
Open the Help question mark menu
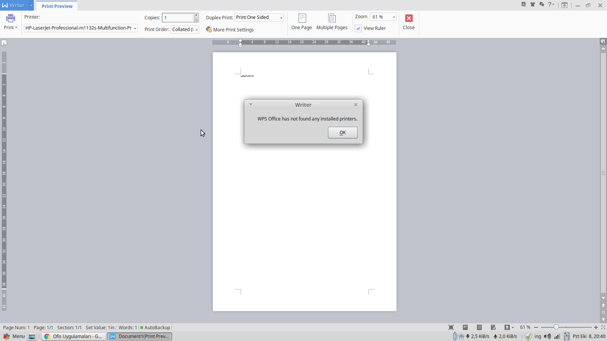(551, 5)
